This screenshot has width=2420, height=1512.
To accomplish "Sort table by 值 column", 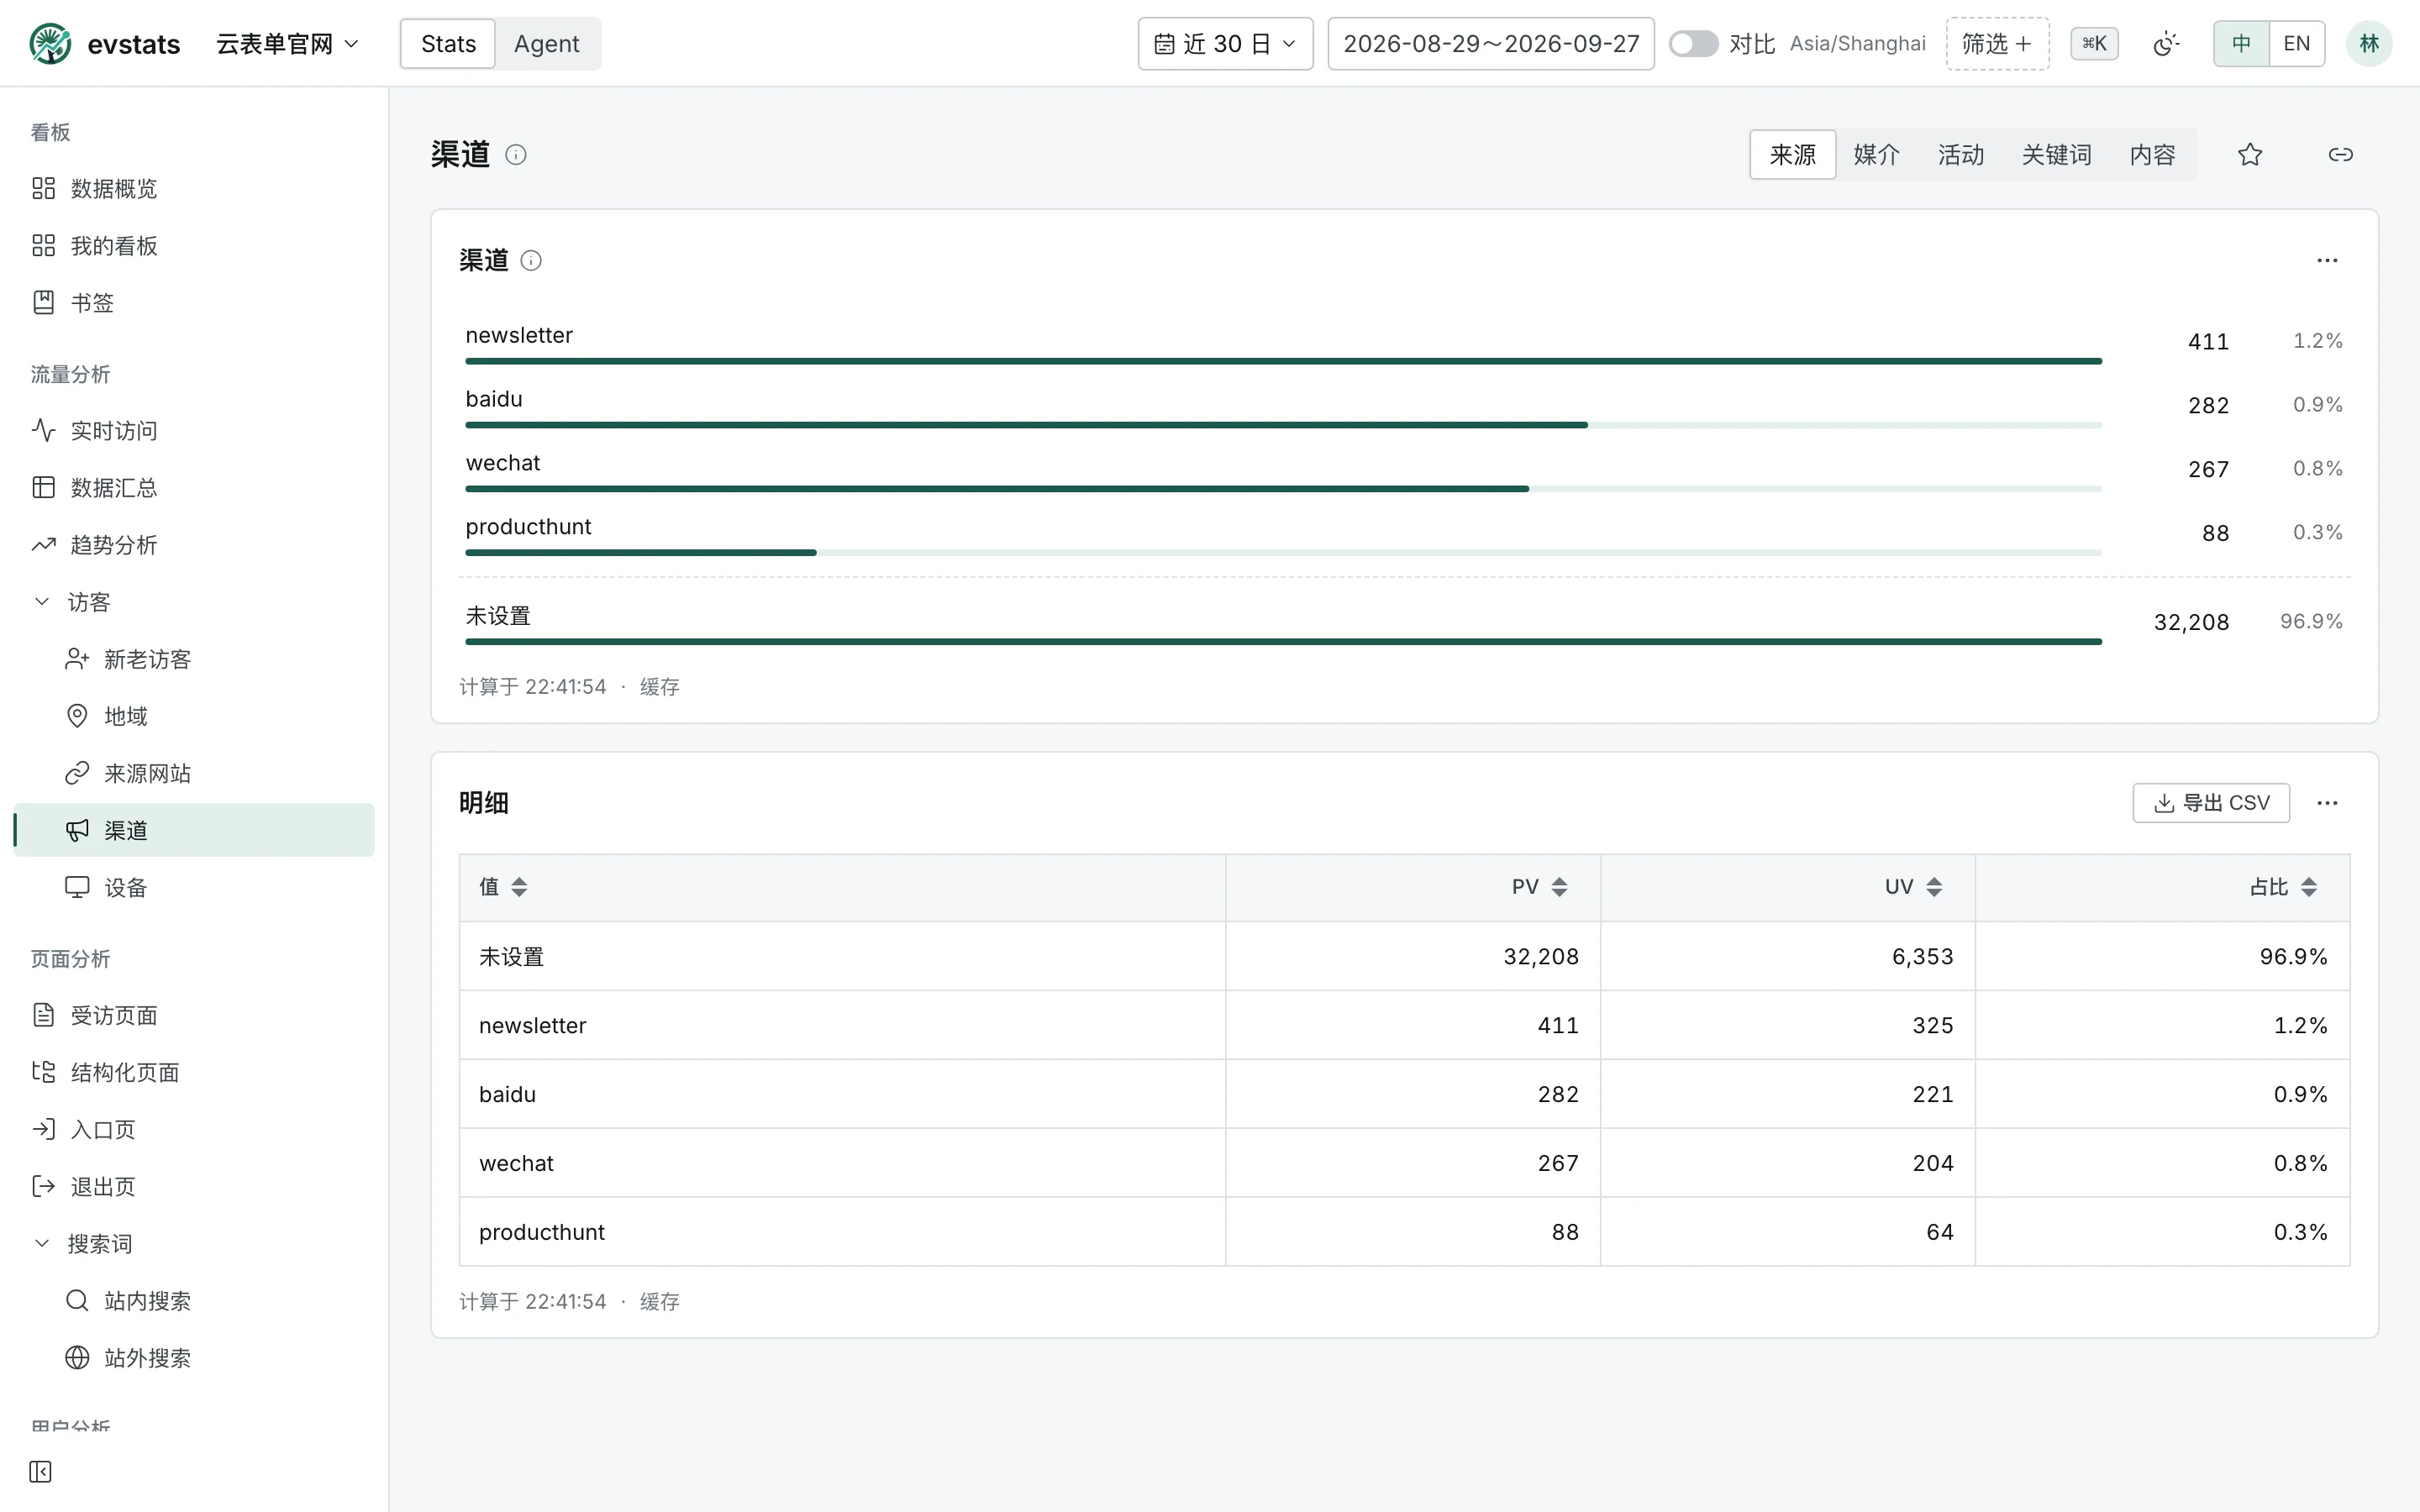I will click(519, 887).
